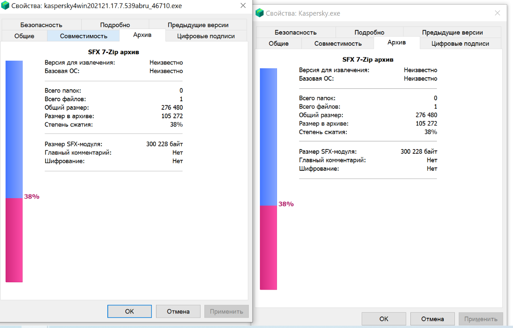This screenshot has width=513, height=328.
Task: Click Общий размер label in Kaspersky.exe window
Action: (321, 114)
